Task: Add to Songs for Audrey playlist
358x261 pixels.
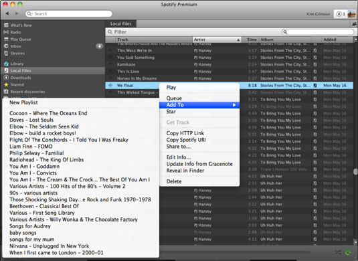Action: tap(80, 226)
